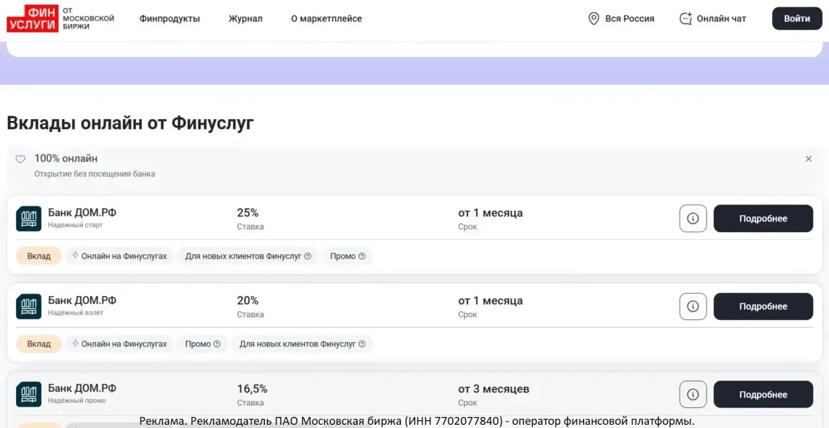Click question icon on Промо tag in 25% card
The width and height of the screenshot is (829, 428).
pyautogui.click(x=362, y=256)
